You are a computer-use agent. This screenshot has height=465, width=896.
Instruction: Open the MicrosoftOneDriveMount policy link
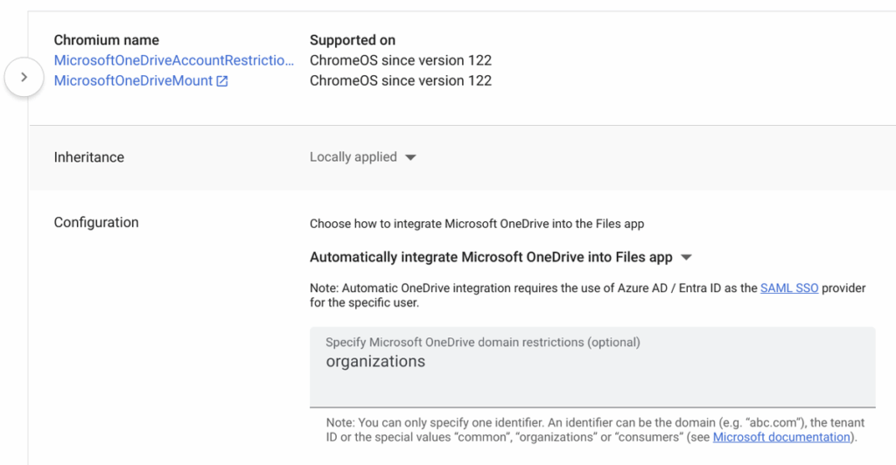coord(134,80)
